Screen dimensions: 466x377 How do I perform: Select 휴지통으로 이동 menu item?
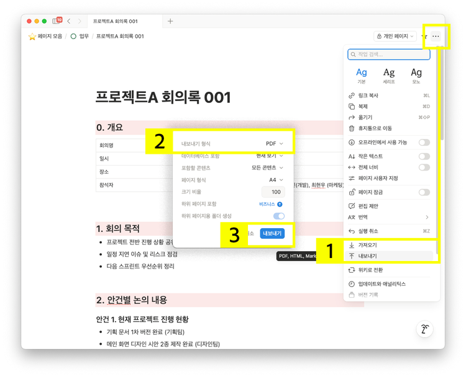click(x=389, y=128)
